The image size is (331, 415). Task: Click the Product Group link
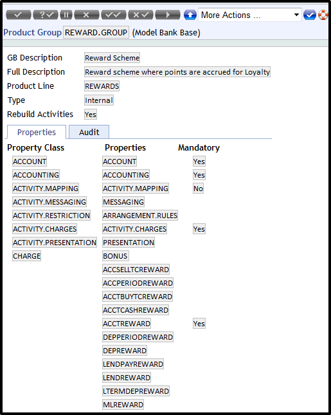click(32, 33)
